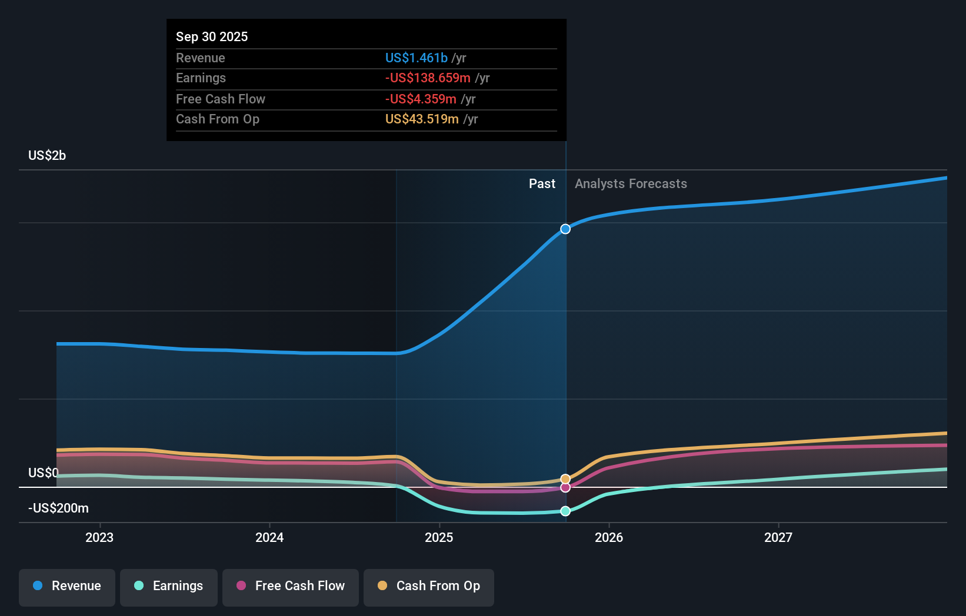This screenshot has width=966, height=616.
Task: Click the blue Revenue legend dot
Action: tap(37, 586)
